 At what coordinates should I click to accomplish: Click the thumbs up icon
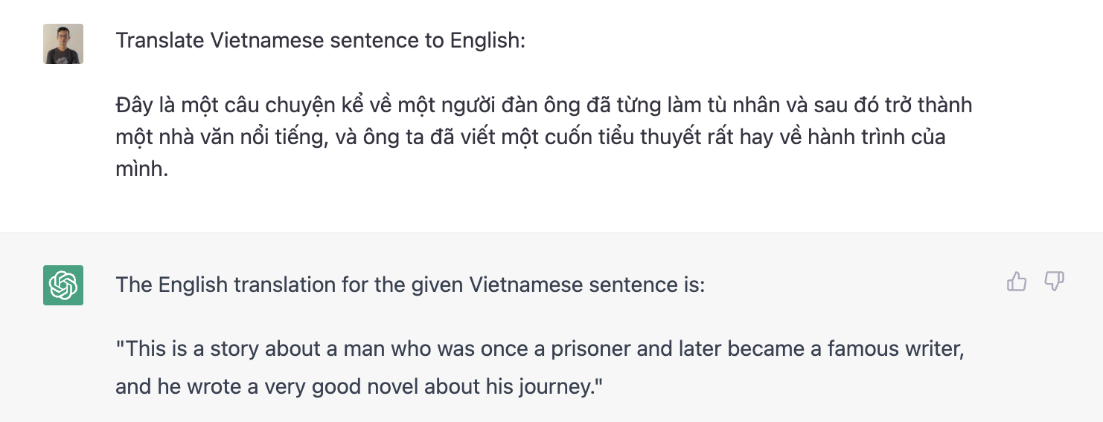[1017, 282]
